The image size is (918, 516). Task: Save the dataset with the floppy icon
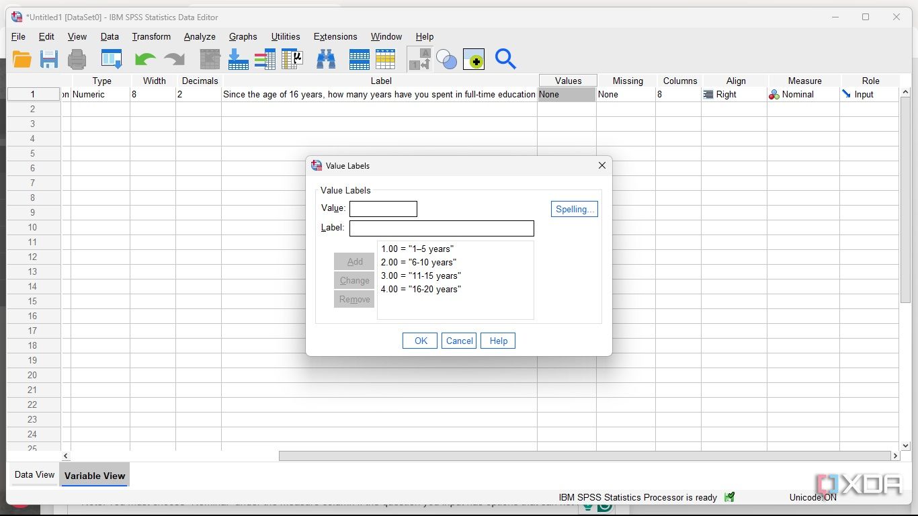point(49,60)
